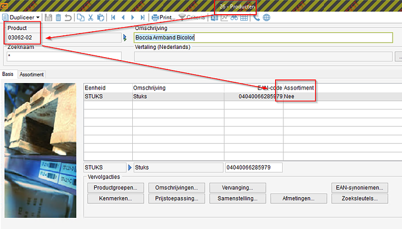Open Productgroepen... dialog
The image size is (402, 229).
[x=115, y=188]
